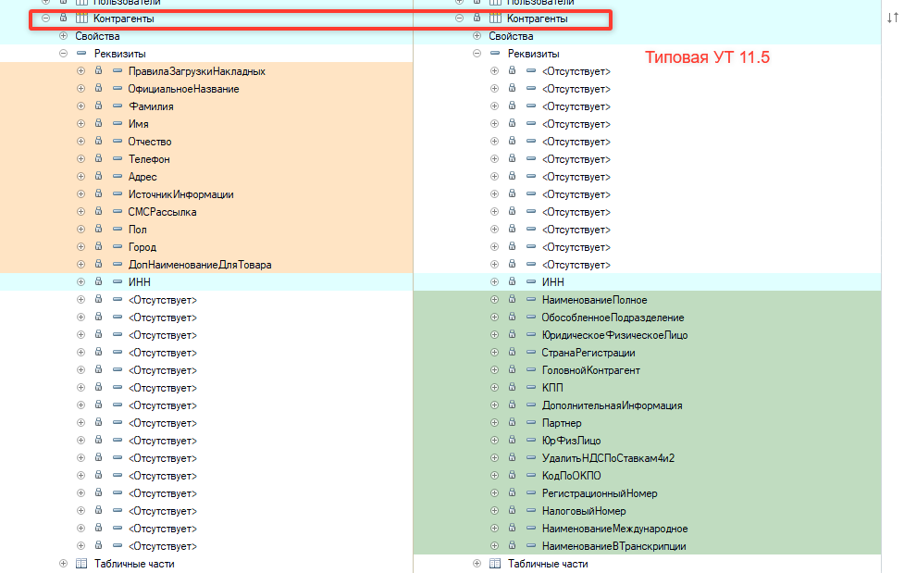Click the sort arrows icon at right edge
The width and height of the screenshot is (904, 573).
(893, 18)
